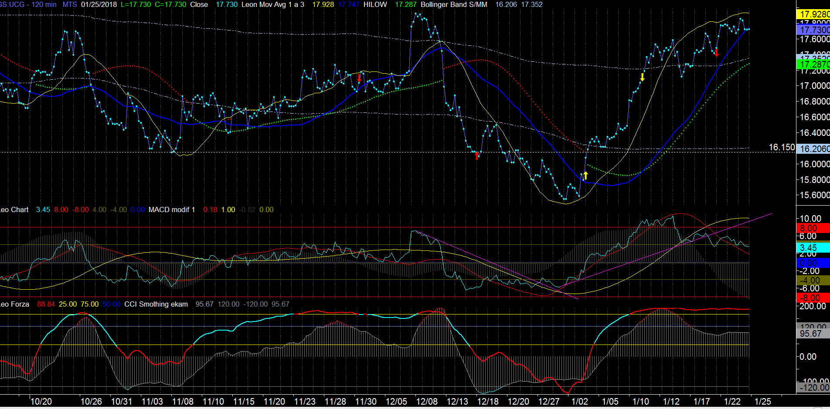Click the 1/02 date on time axis

click(x=580, y=402)
